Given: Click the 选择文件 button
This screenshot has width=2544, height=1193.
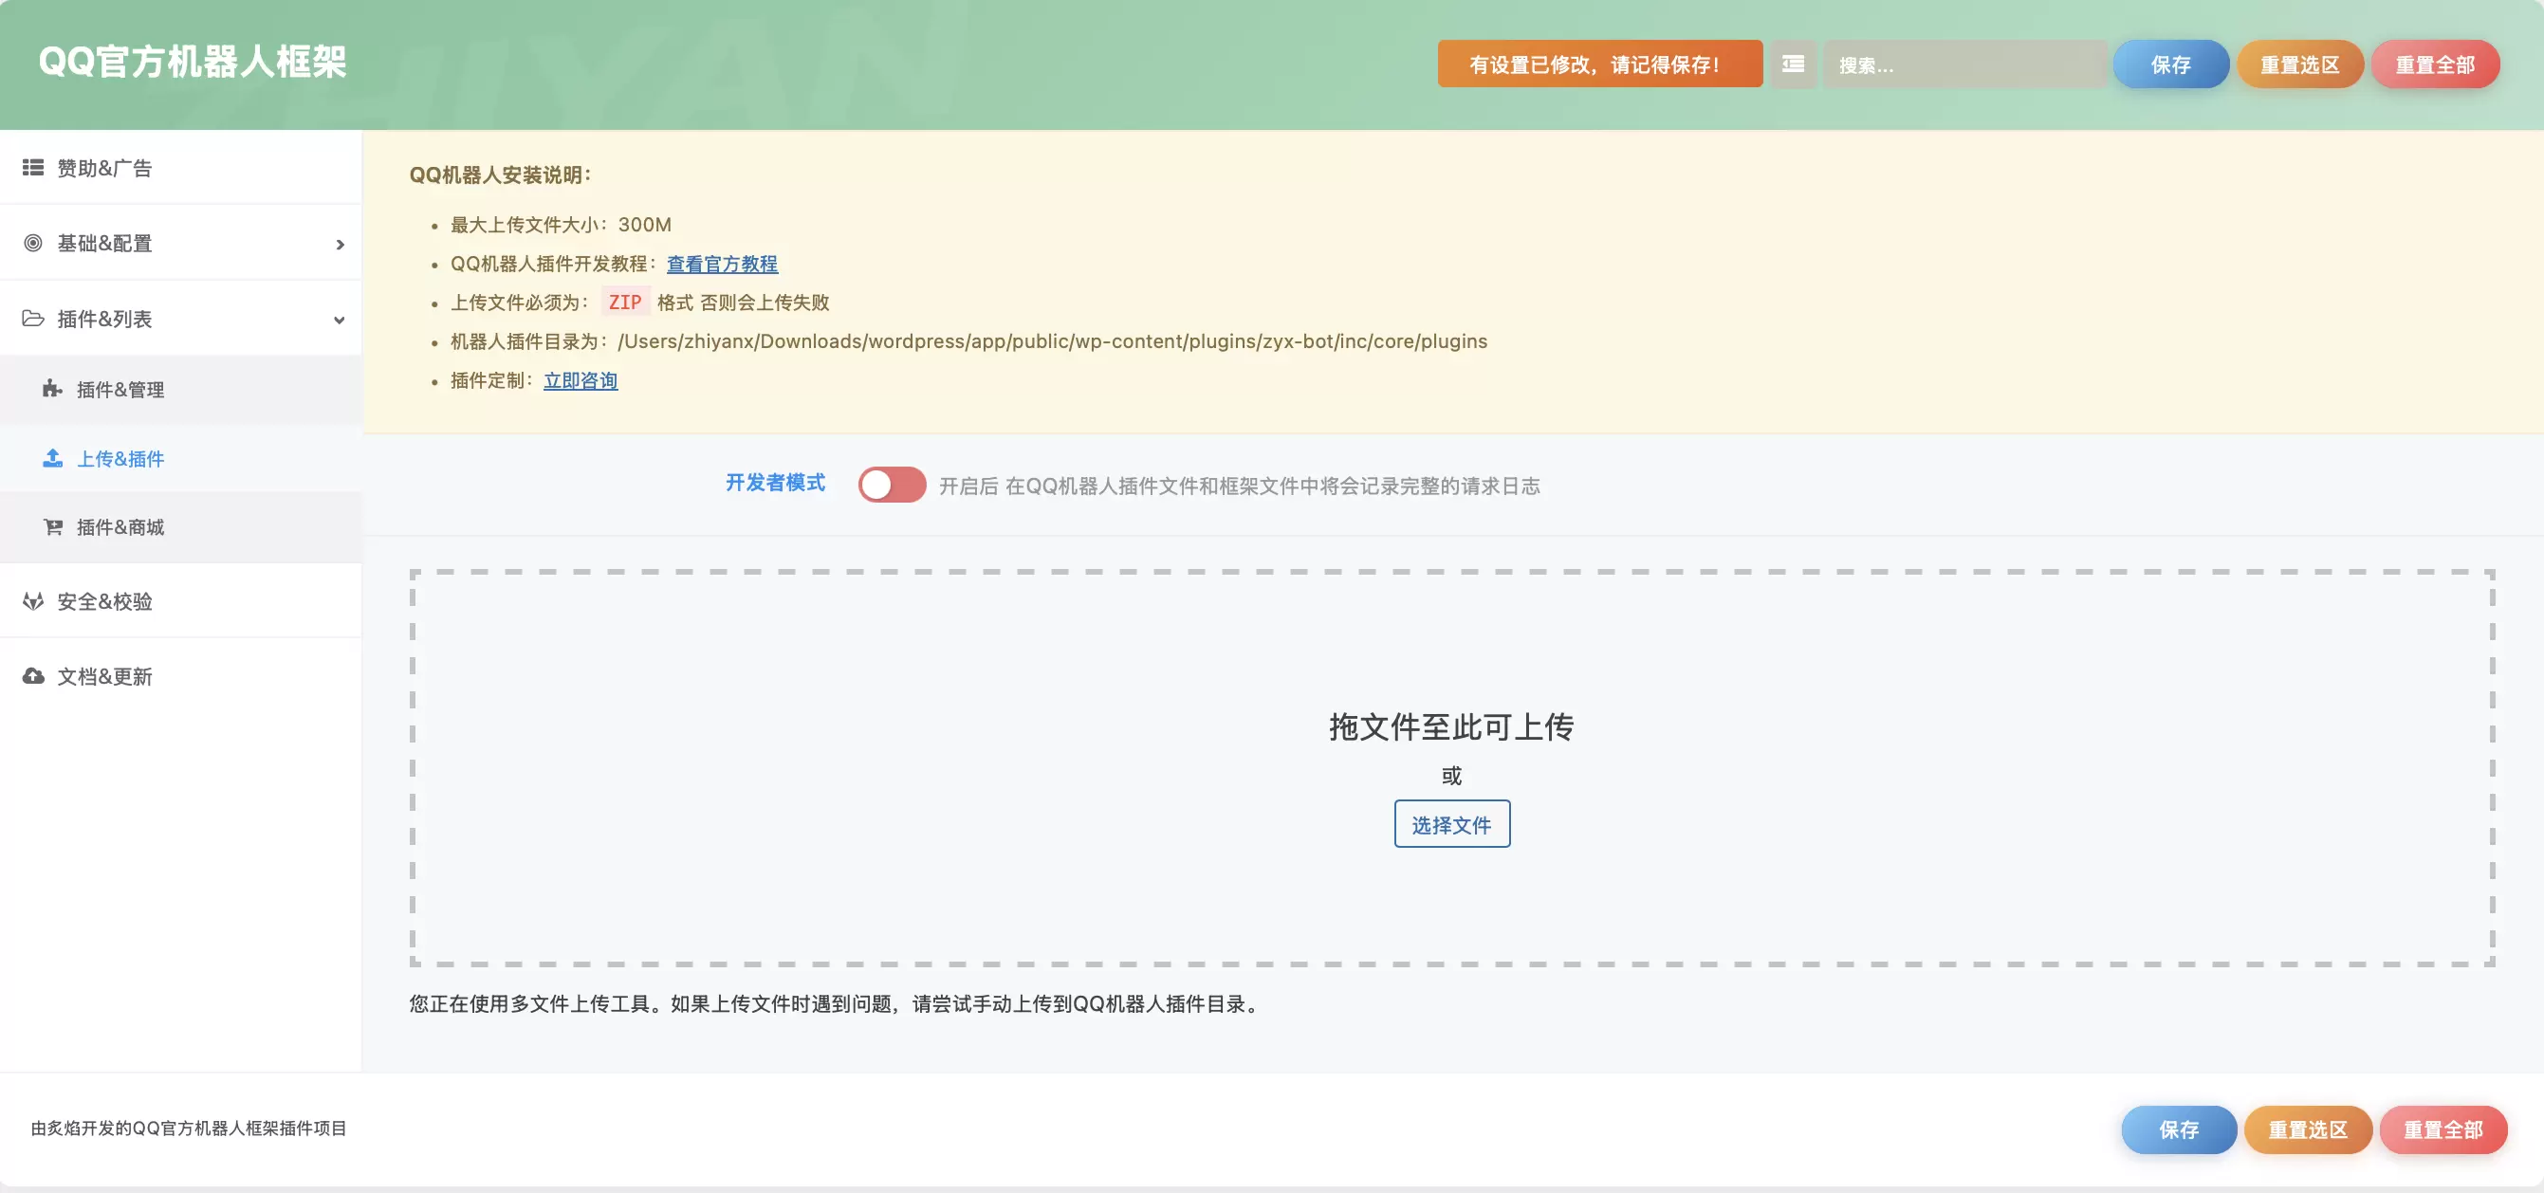Looking at the screenshot, I should tap(1451, 824).
